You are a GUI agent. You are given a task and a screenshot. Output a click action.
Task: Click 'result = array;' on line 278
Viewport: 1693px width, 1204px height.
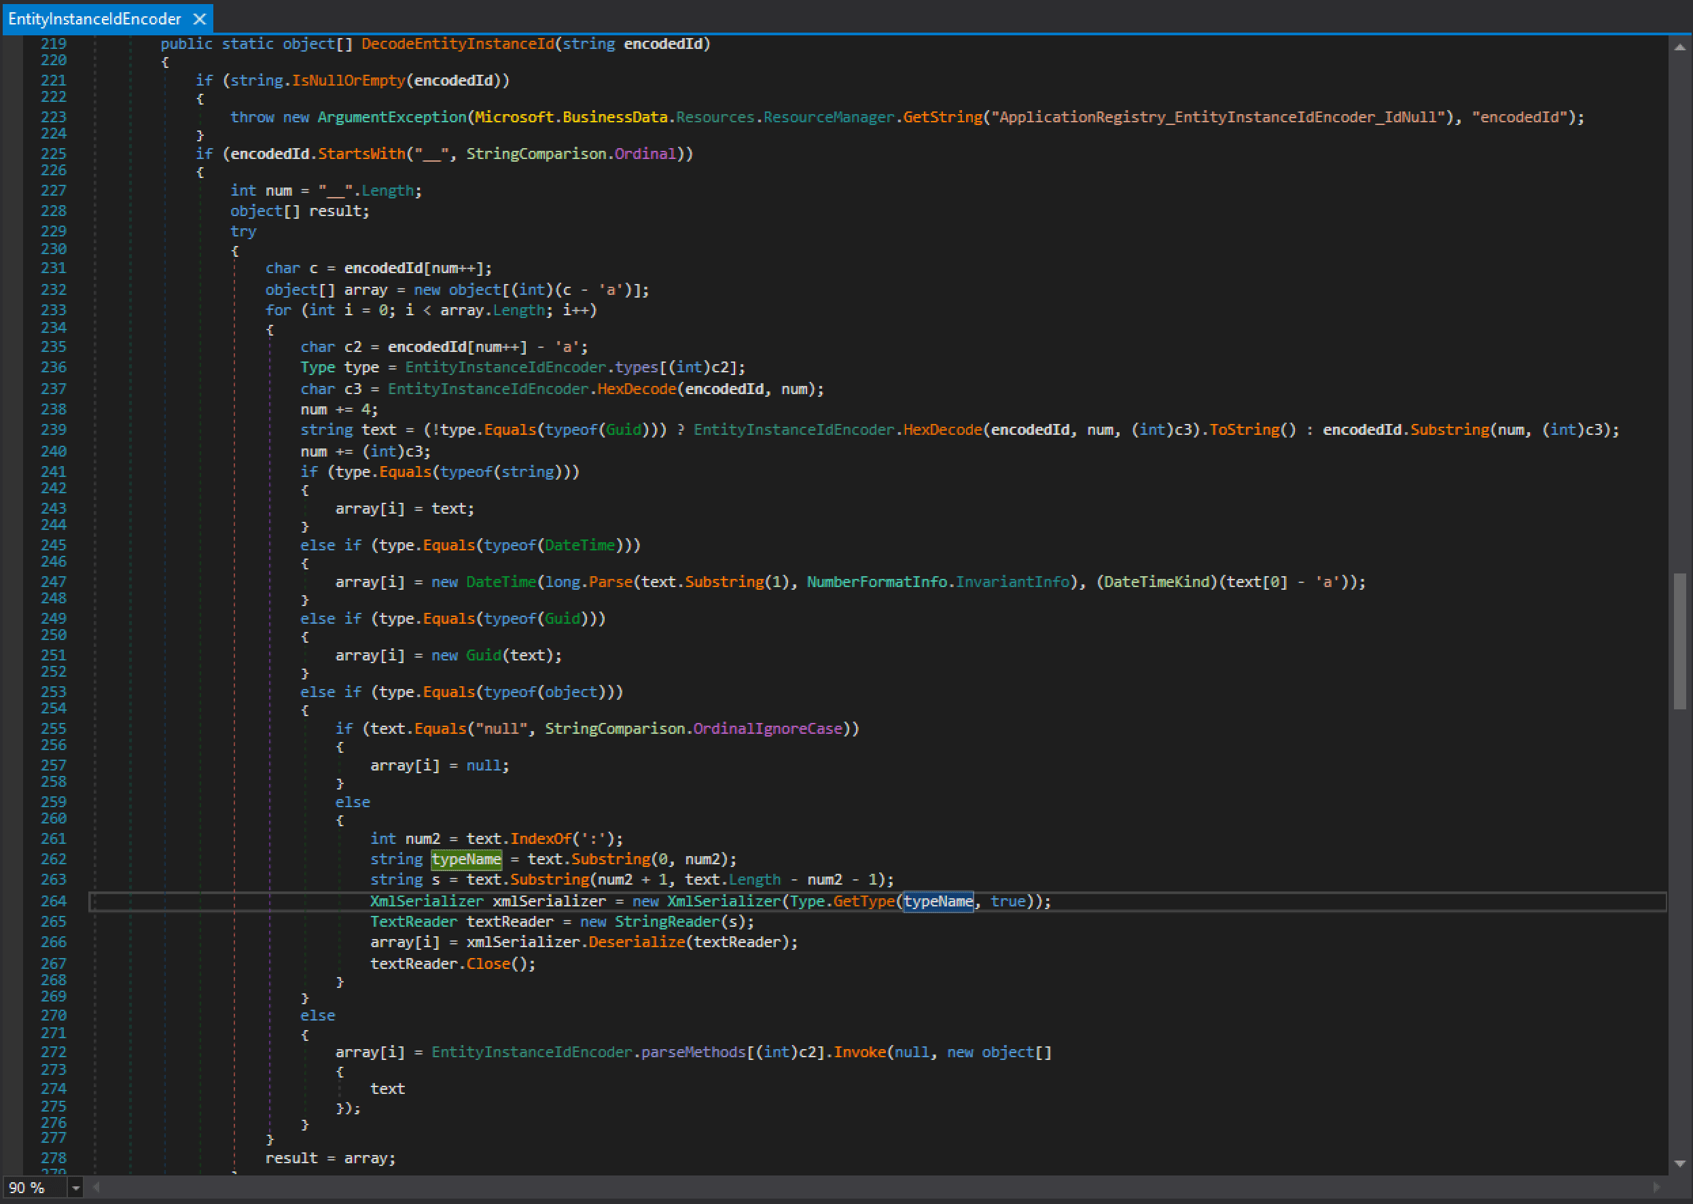click(x=331, y=1158)
